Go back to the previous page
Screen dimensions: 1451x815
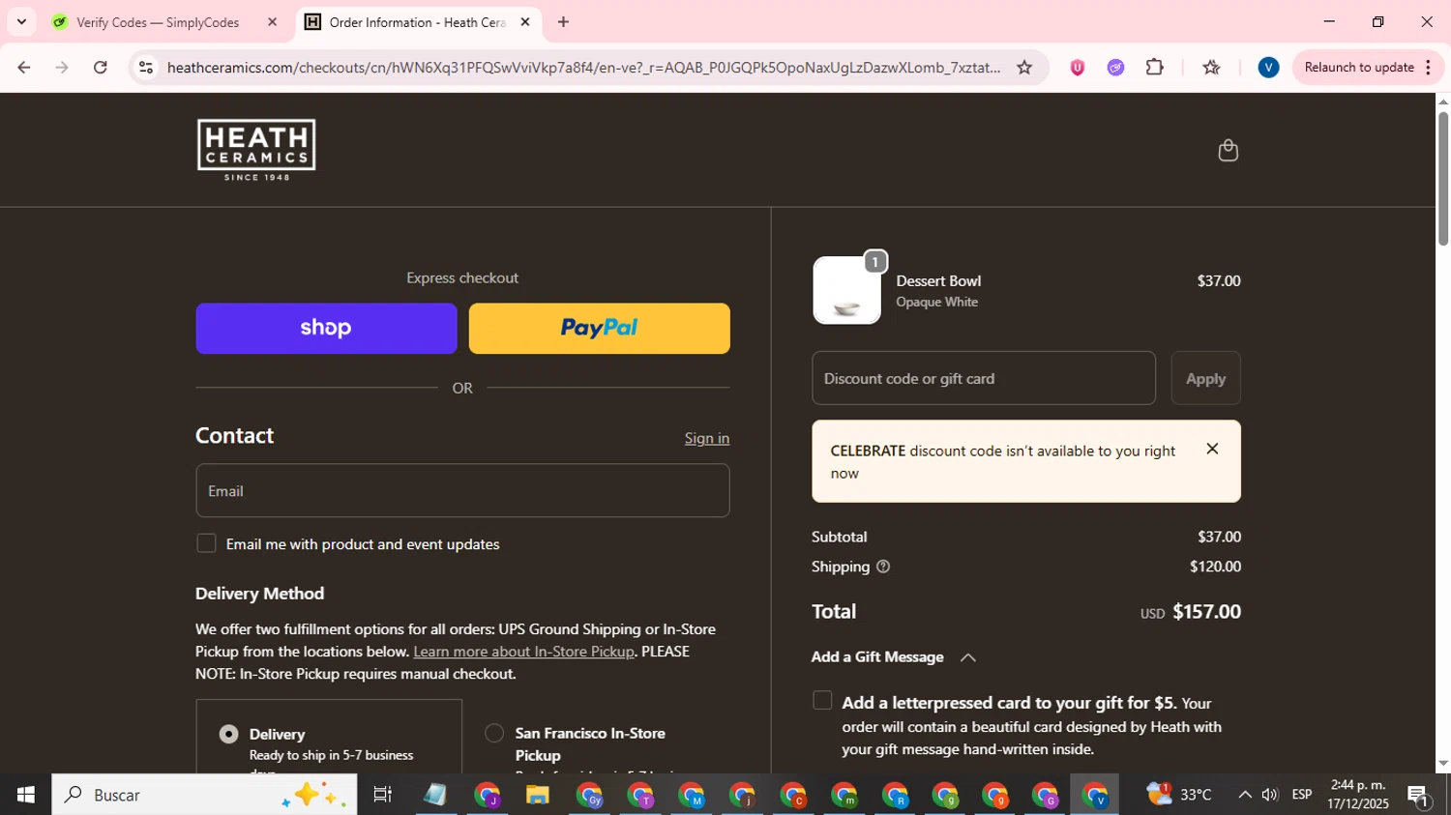point(24,68)
